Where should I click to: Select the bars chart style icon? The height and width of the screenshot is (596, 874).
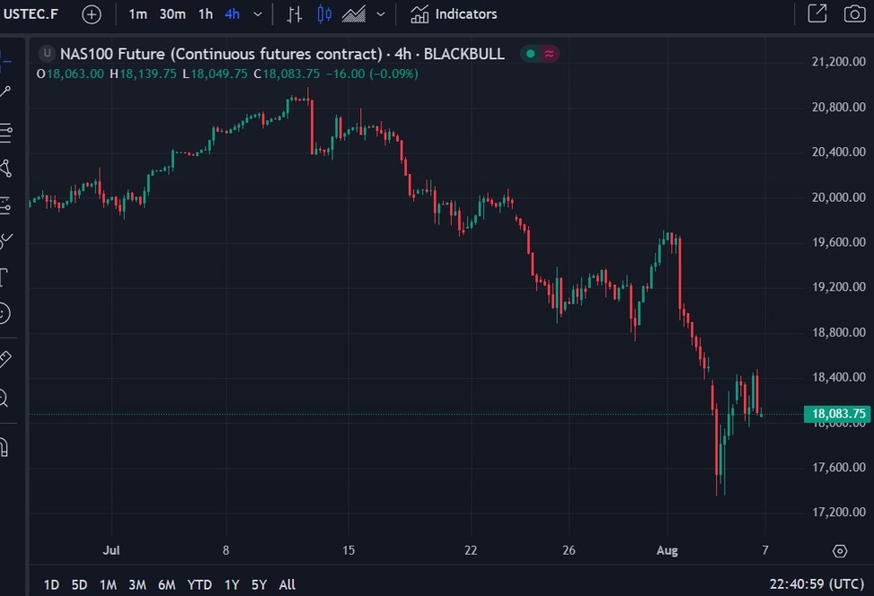294,14
